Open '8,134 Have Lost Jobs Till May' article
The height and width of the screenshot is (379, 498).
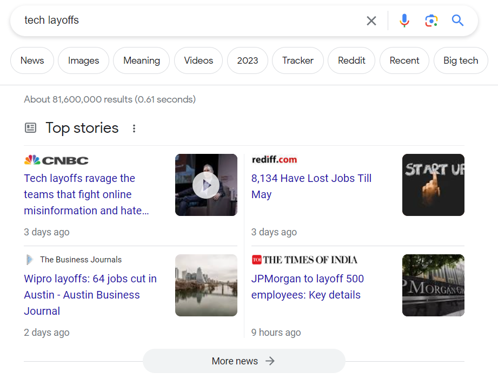coord(311,186)
